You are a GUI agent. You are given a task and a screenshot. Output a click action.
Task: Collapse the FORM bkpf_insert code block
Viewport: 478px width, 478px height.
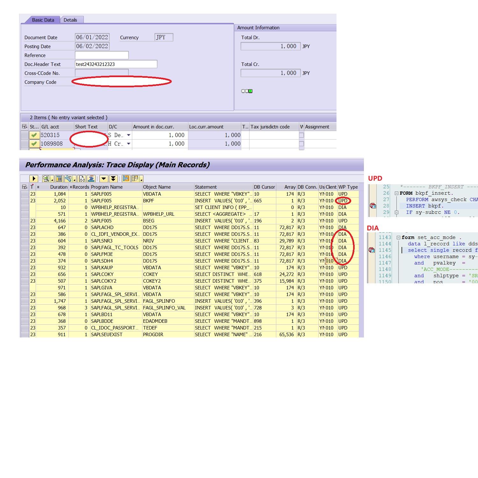(396, 193)
